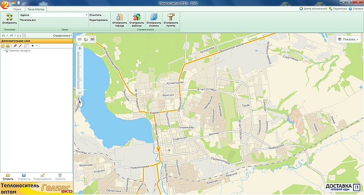Select the Такси-Мастер ribbon tab
Image resolution: width=364 pixels, height=195 pixels.
point(35,9)
